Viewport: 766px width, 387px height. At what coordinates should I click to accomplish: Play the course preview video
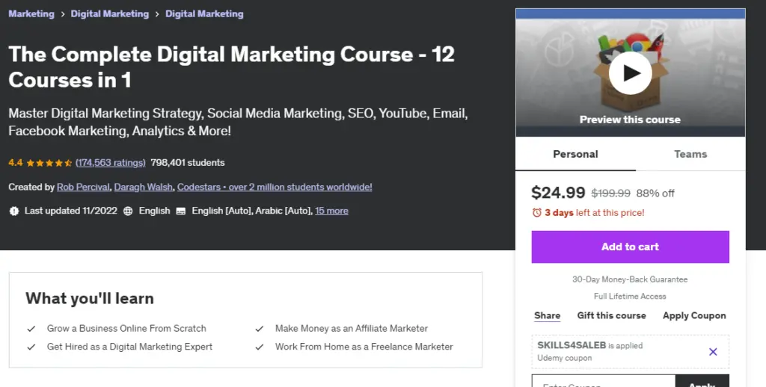(x=630, y=73)
